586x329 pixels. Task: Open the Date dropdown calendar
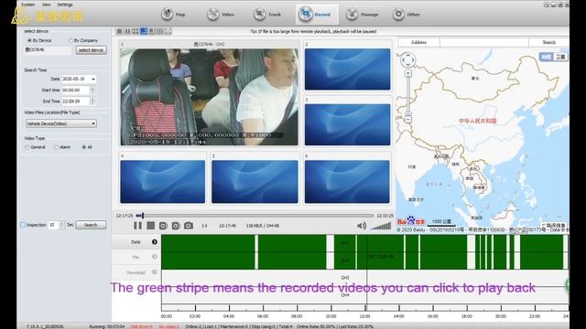click(x=93, y=80)
